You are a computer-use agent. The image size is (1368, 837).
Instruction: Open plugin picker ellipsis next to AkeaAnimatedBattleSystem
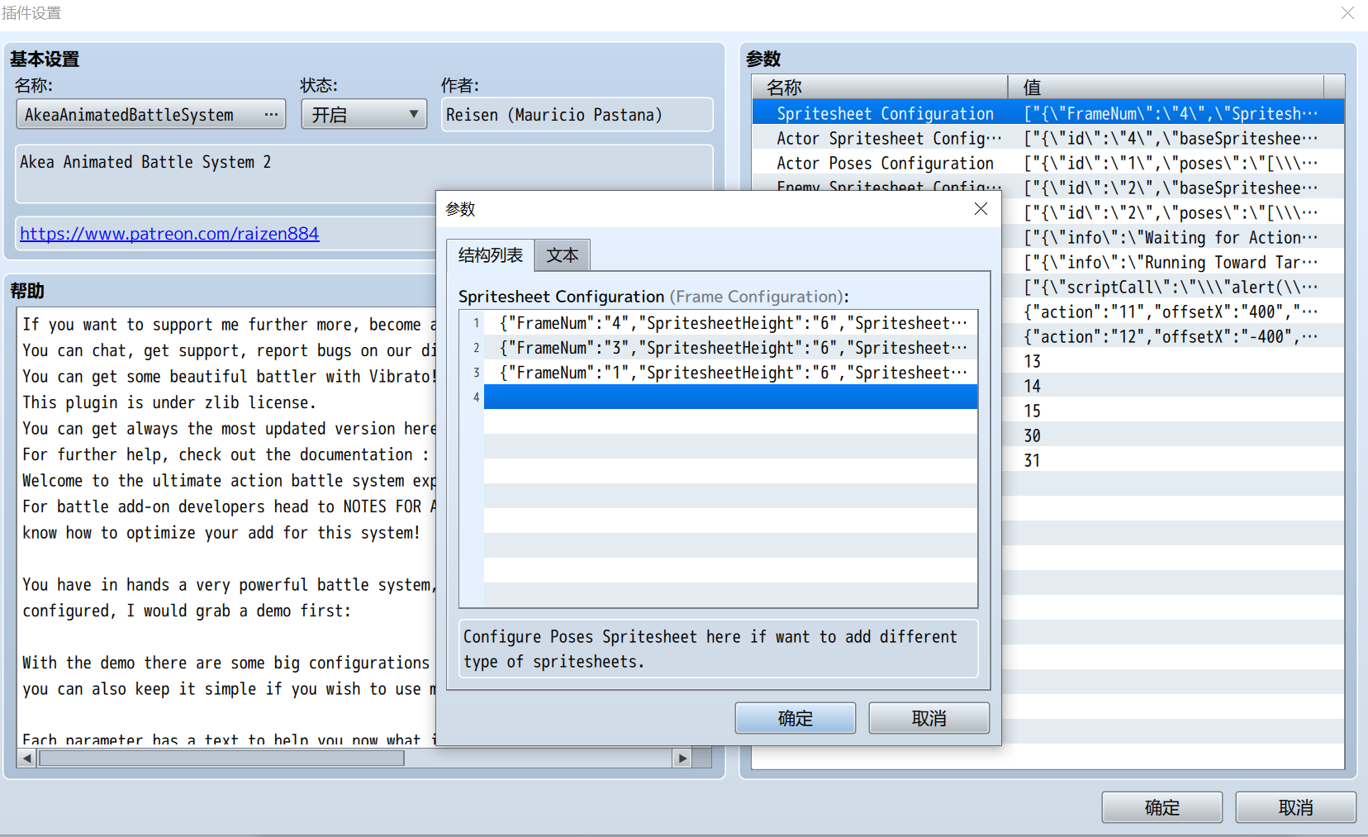[x=271, y=115]
